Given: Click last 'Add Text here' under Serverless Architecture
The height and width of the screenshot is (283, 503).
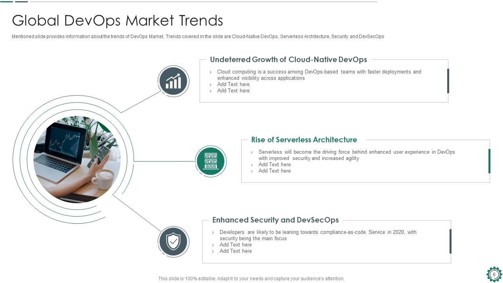Looking at the screenshot, I should (274, 171).
